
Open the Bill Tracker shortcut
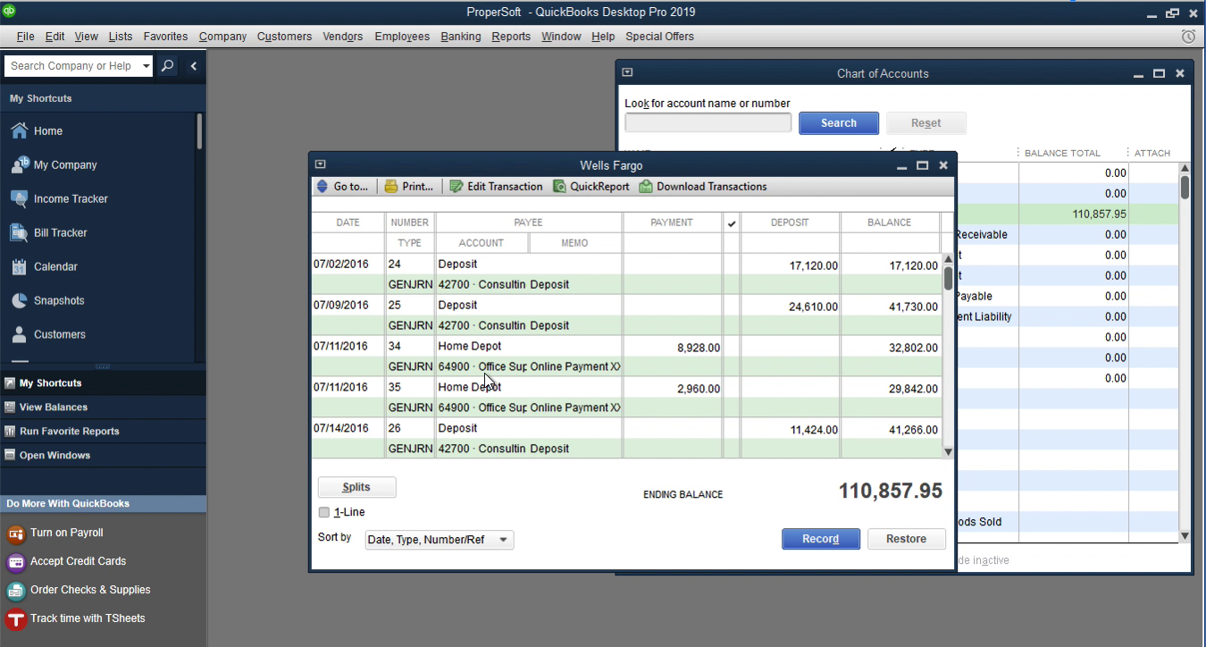[49, 232]
